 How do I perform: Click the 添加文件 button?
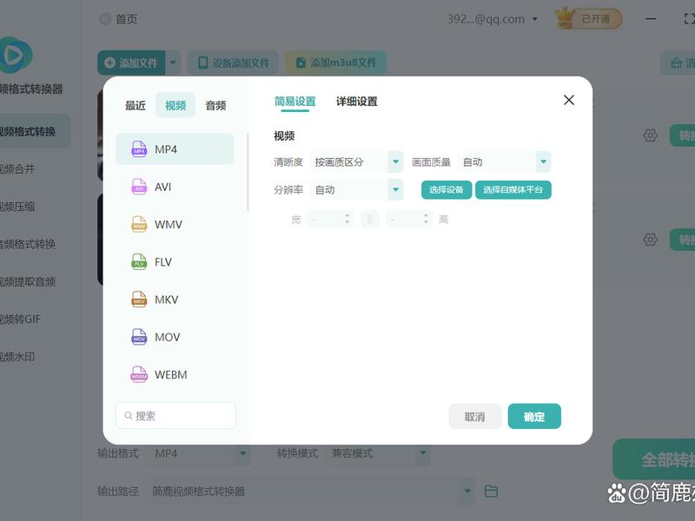click(132, 63)
